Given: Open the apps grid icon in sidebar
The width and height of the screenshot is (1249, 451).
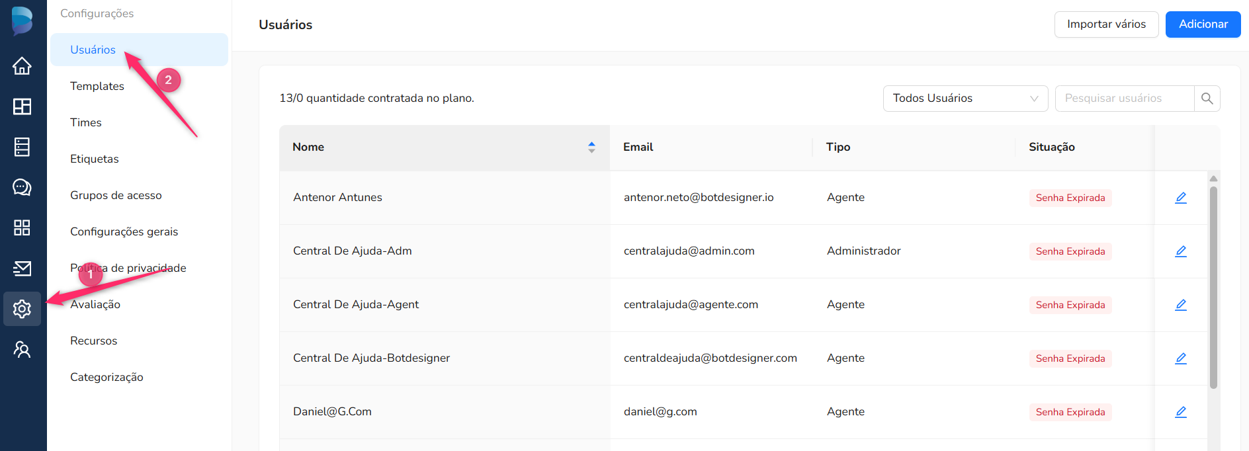Looking at the screenshot, I should tap(22, 227).
